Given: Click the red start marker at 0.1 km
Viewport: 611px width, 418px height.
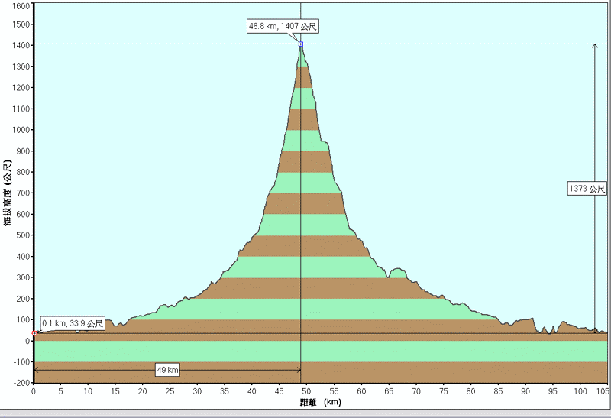Looking at the screenshot, I should click(34, 333).
